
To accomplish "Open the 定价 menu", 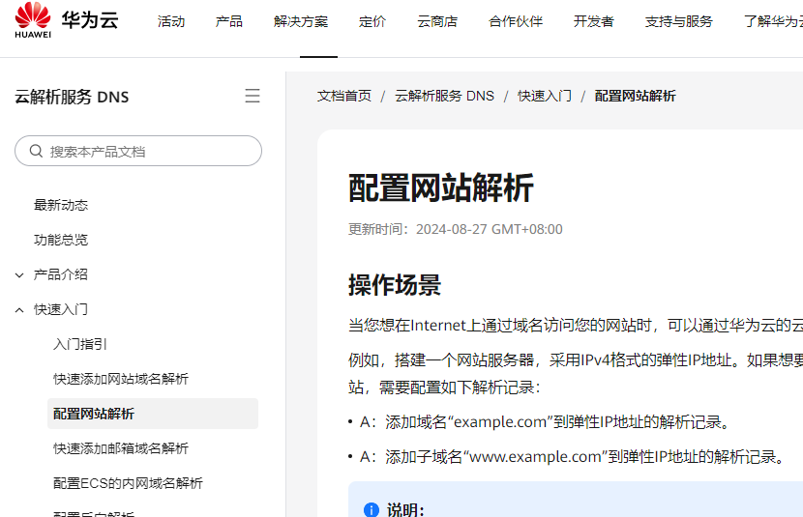I will 372,21.
